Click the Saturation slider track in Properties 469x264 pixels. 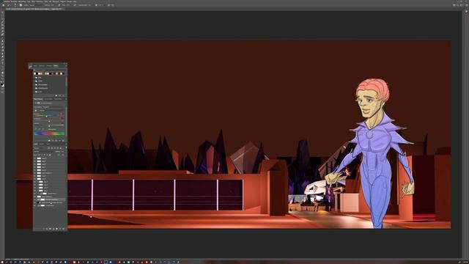(49, 121)
